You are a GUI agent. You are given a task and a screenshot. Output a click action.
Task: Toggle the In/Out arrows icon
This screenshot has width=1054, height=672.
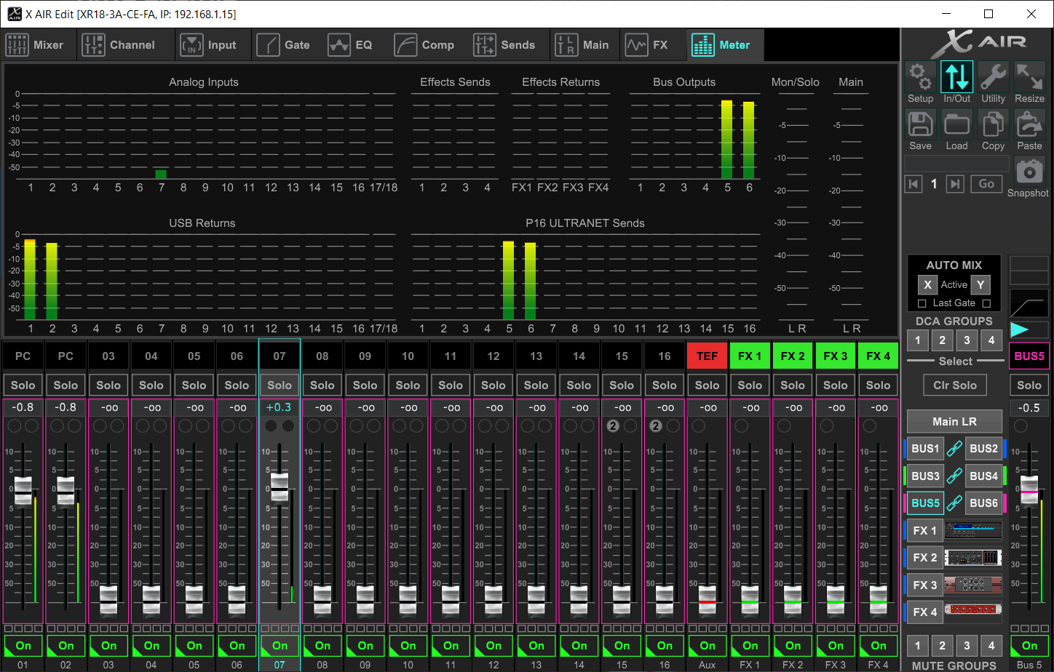click(x=956, y=76)
